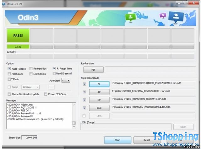
Task: Tick the Dump checkbox
Action: pyautogui.click(x=9, y=87)
